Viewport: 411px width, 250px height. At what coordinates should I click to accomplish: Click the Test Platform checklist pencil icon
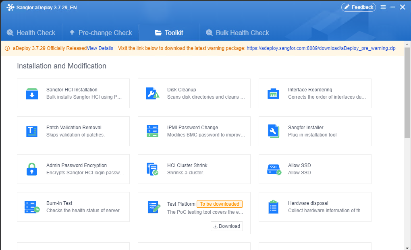coord(154,207)
